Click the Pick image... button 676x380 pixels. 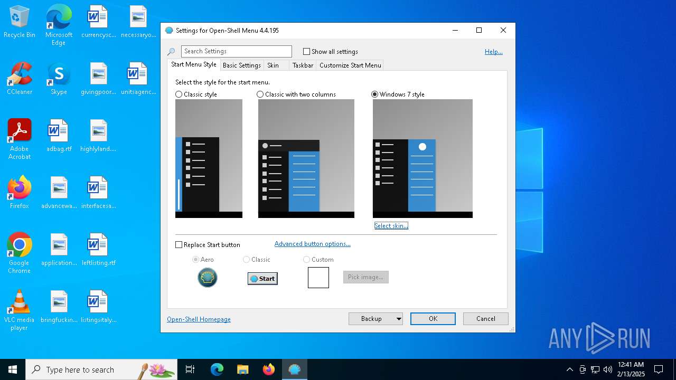366,277
